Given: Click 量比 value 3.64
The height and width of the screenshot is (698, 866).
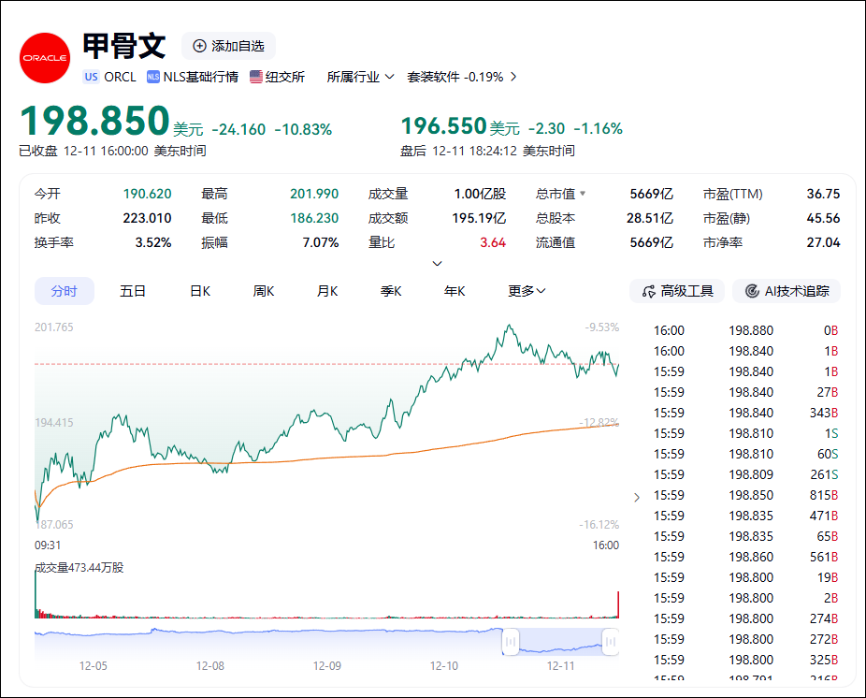Looking at the screenshot, I should pyautogui.click(x=493, y=242).
